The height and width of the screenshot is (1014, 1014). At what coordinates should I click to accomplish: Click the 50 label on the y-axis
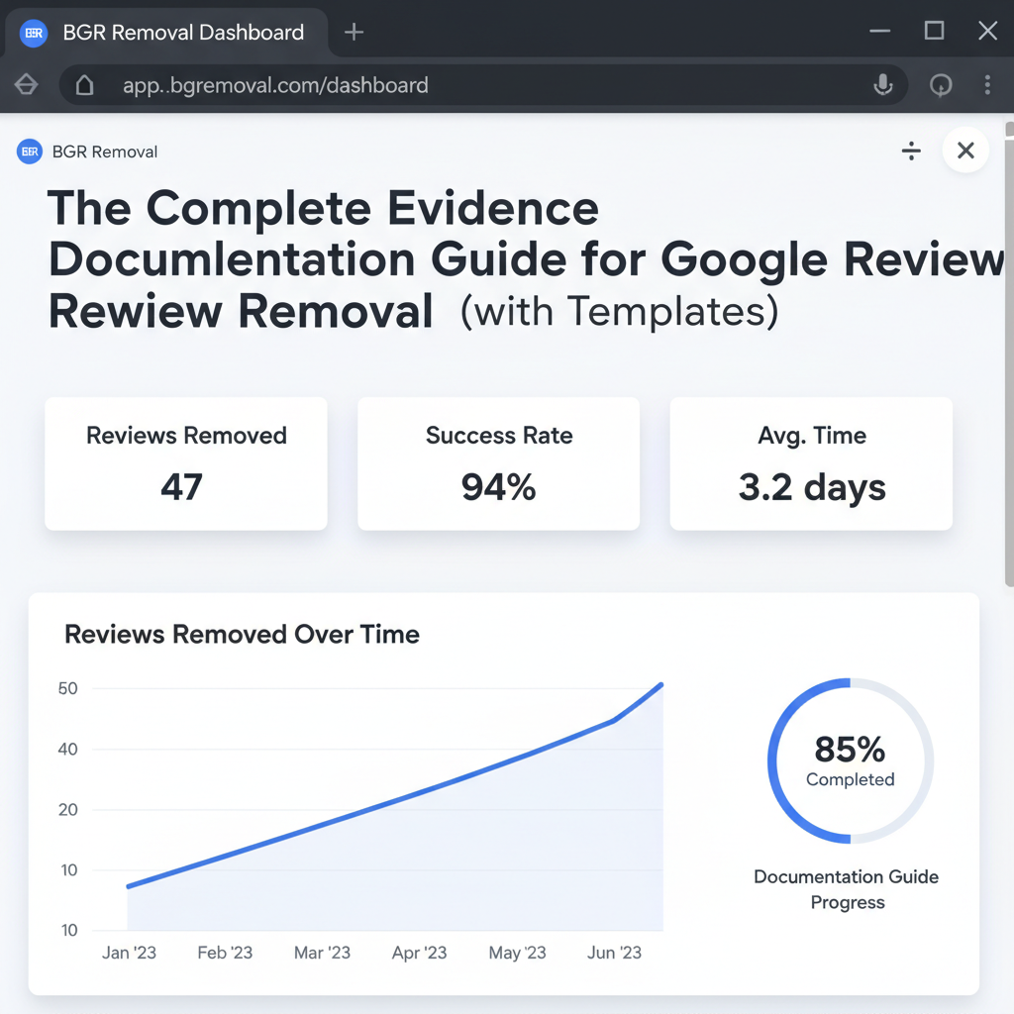(68, 689)
